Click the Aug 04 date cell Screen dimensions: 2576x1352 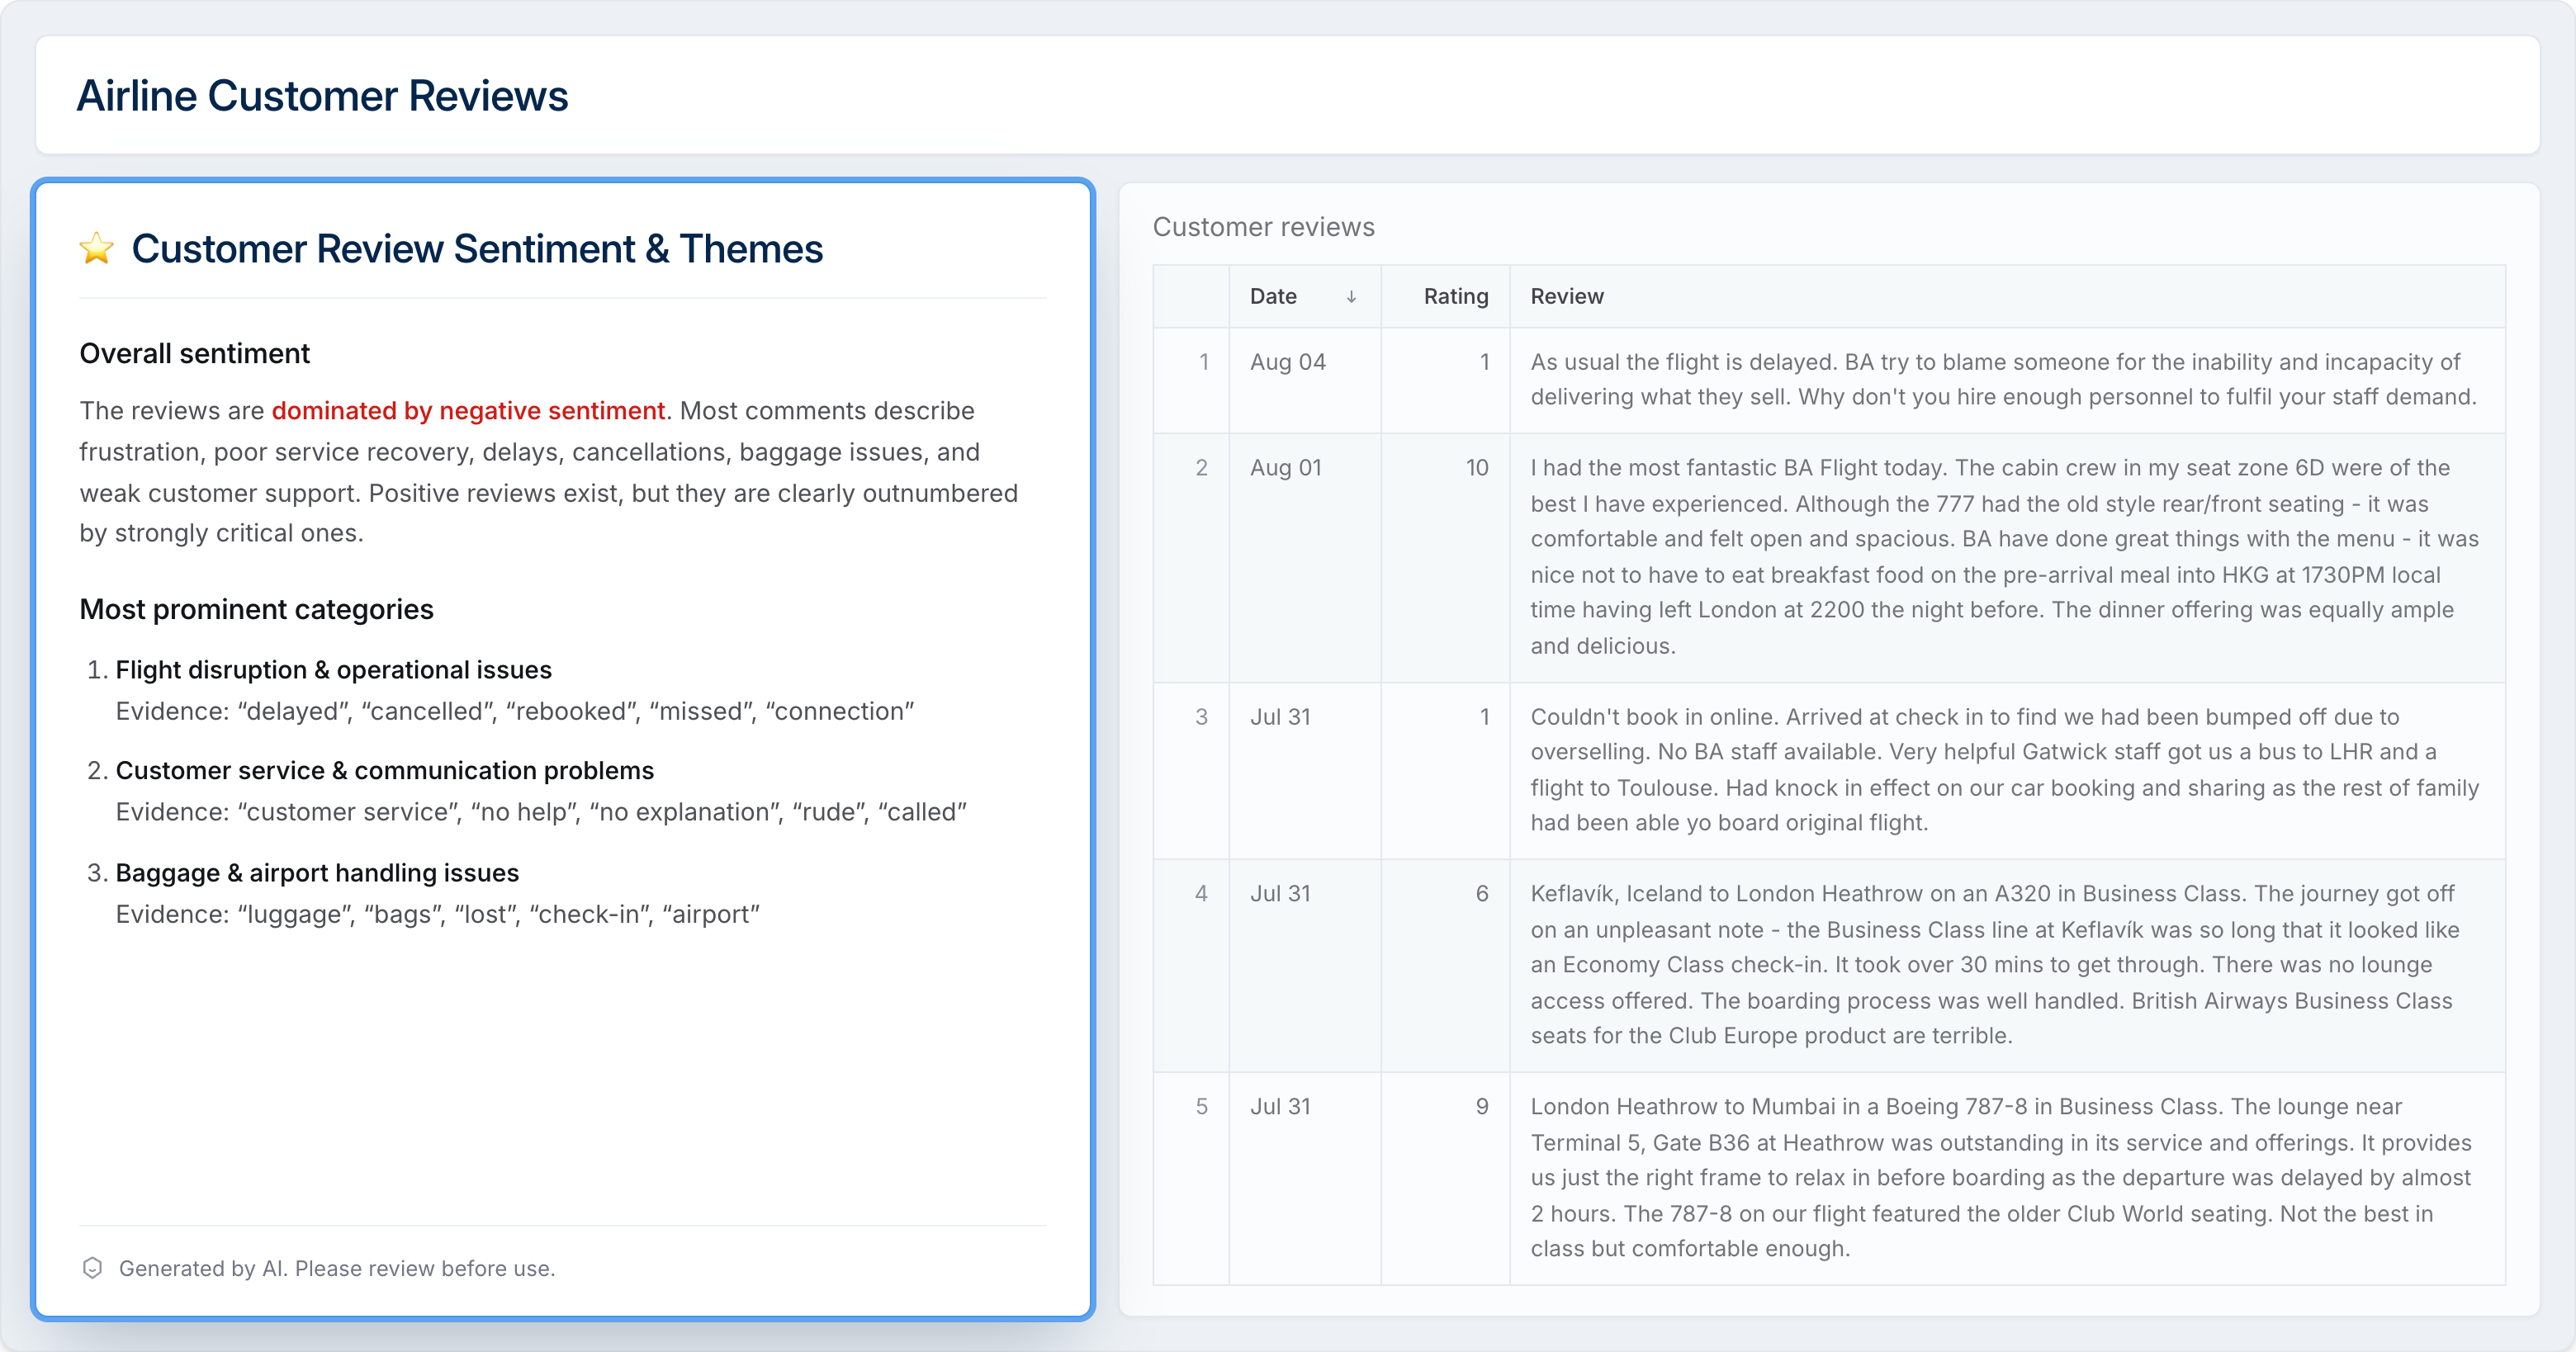tap(1305, 380)
